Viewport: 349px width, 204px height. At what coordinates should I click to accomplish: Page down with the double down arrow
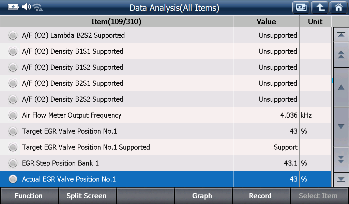[x=341, y=159]
